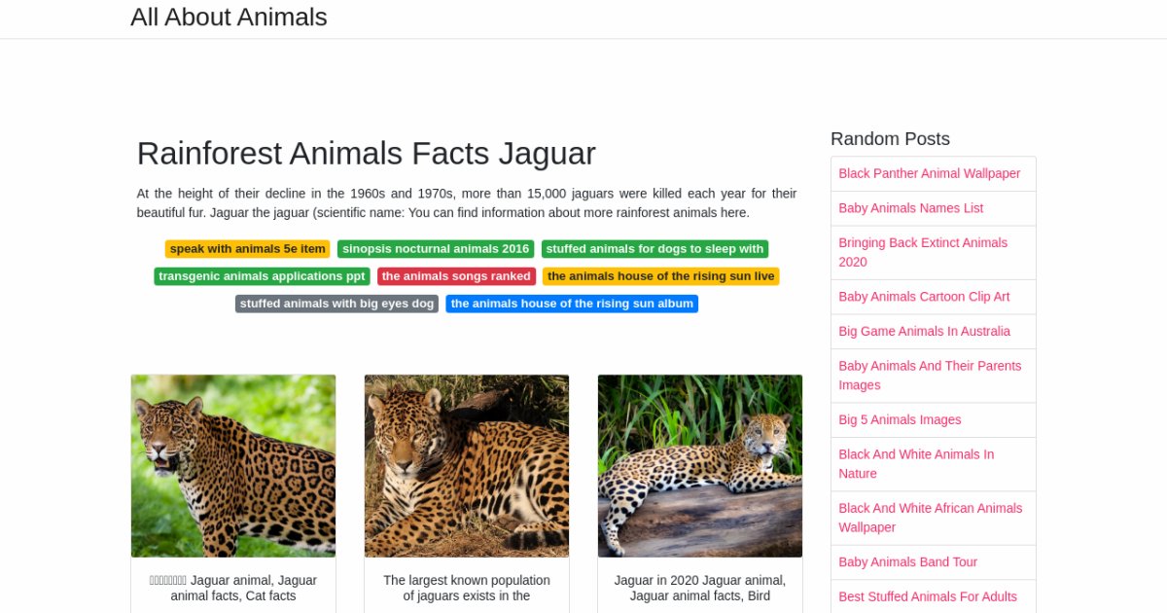Open 'the animals songs ranked' red tag
1167x613 pixels.
coord(456,276)
